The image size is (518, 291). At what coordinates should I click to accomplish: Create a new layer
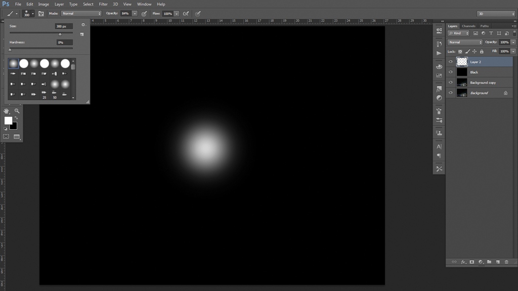coord(498,262)
